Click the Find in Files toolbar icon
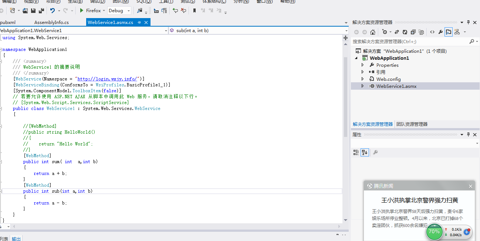Image resolution: width=480 pixels, height=241 pixels. [x=140, y=11]
